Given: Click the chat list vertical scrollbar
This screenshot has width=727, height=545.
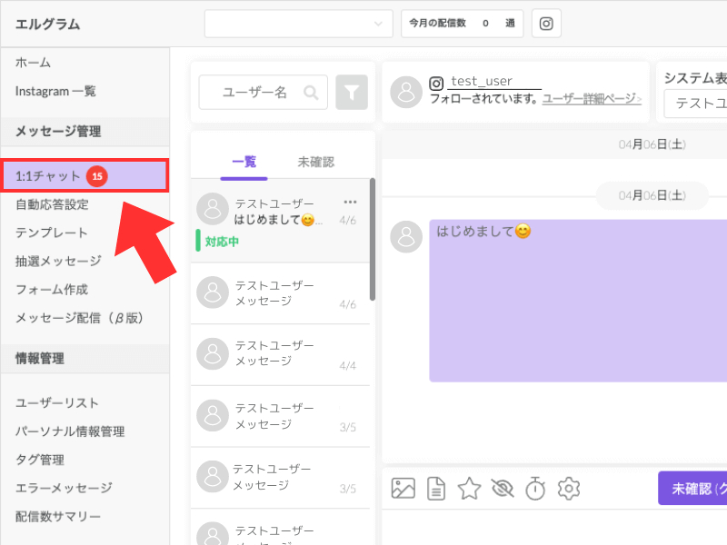Looking at the screenshot, I should tap(373, 240).
